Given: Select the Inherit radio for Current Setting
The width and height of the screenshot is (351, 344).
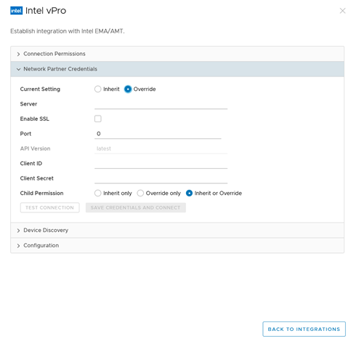Looking at the screenshot, I should tap(97, 89).
